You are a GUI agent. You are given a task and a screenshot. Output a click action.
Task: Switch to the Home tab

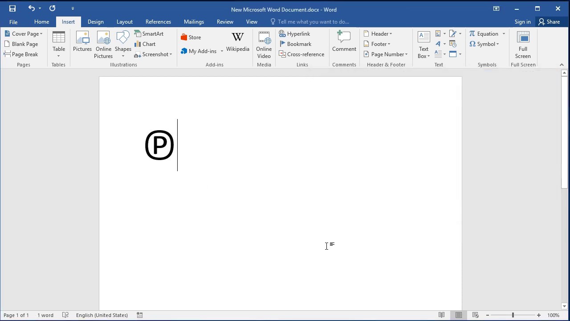coord(41,22)
